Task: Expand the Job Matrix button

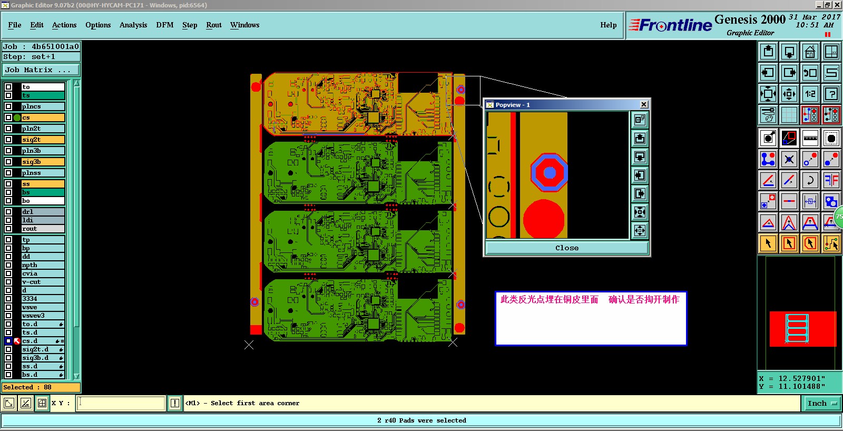Action: pos(41,70)
